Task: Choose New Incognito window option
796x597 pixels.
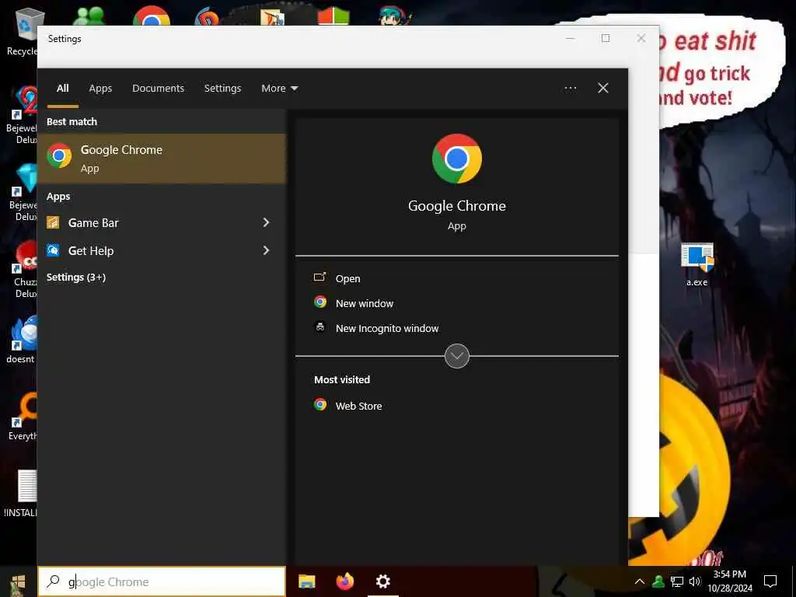Action: point(387,329)
